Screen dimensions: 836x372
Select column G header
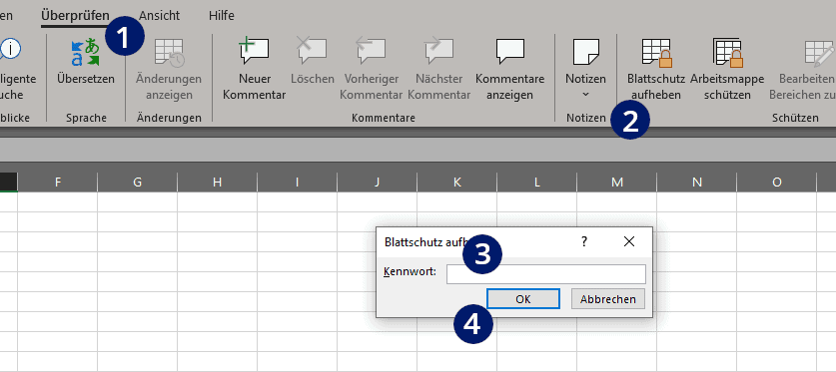point(138,182)
